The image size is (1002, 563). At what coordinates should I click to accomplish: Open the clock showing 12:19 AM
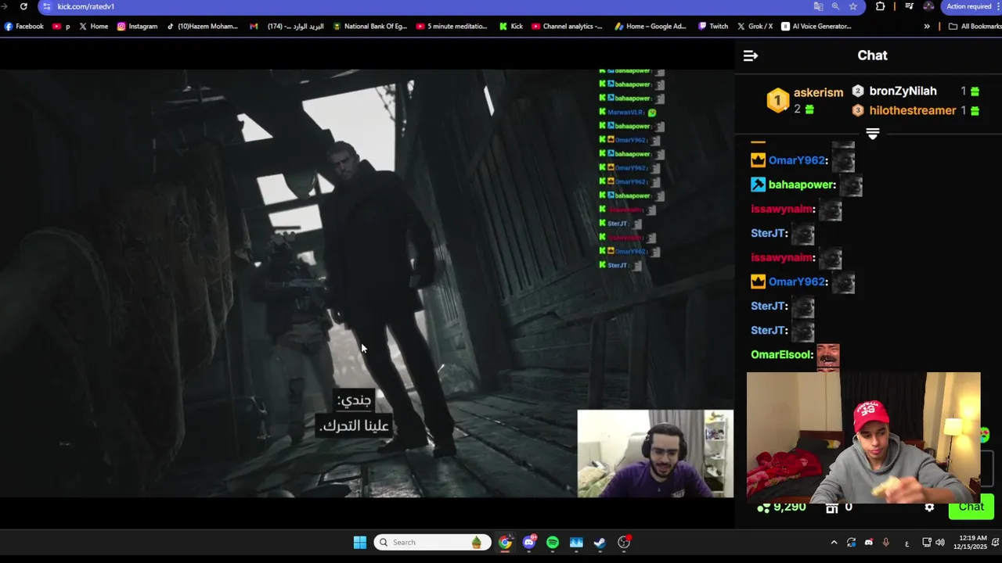tap(969, 542)
